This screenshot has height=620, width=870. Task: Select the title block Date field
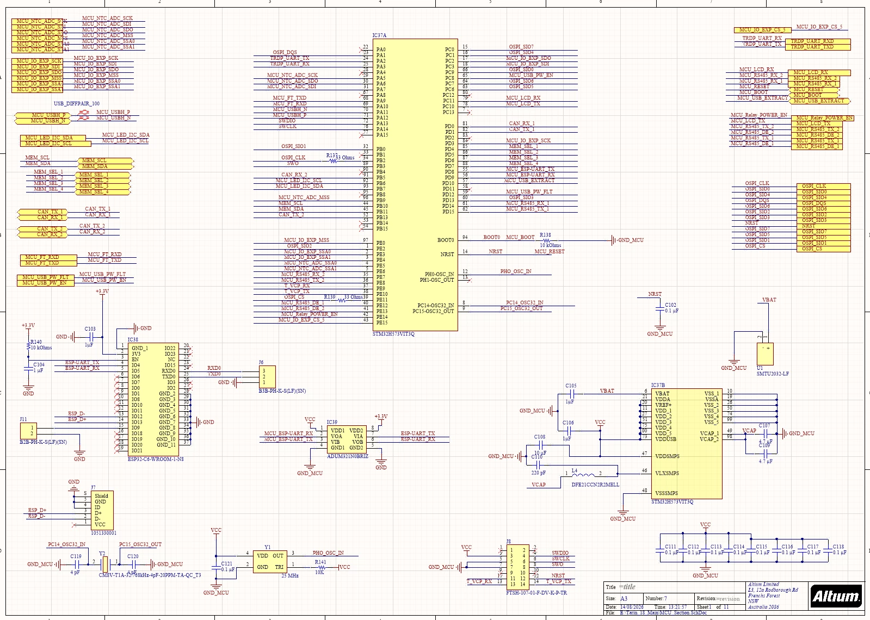625,607
